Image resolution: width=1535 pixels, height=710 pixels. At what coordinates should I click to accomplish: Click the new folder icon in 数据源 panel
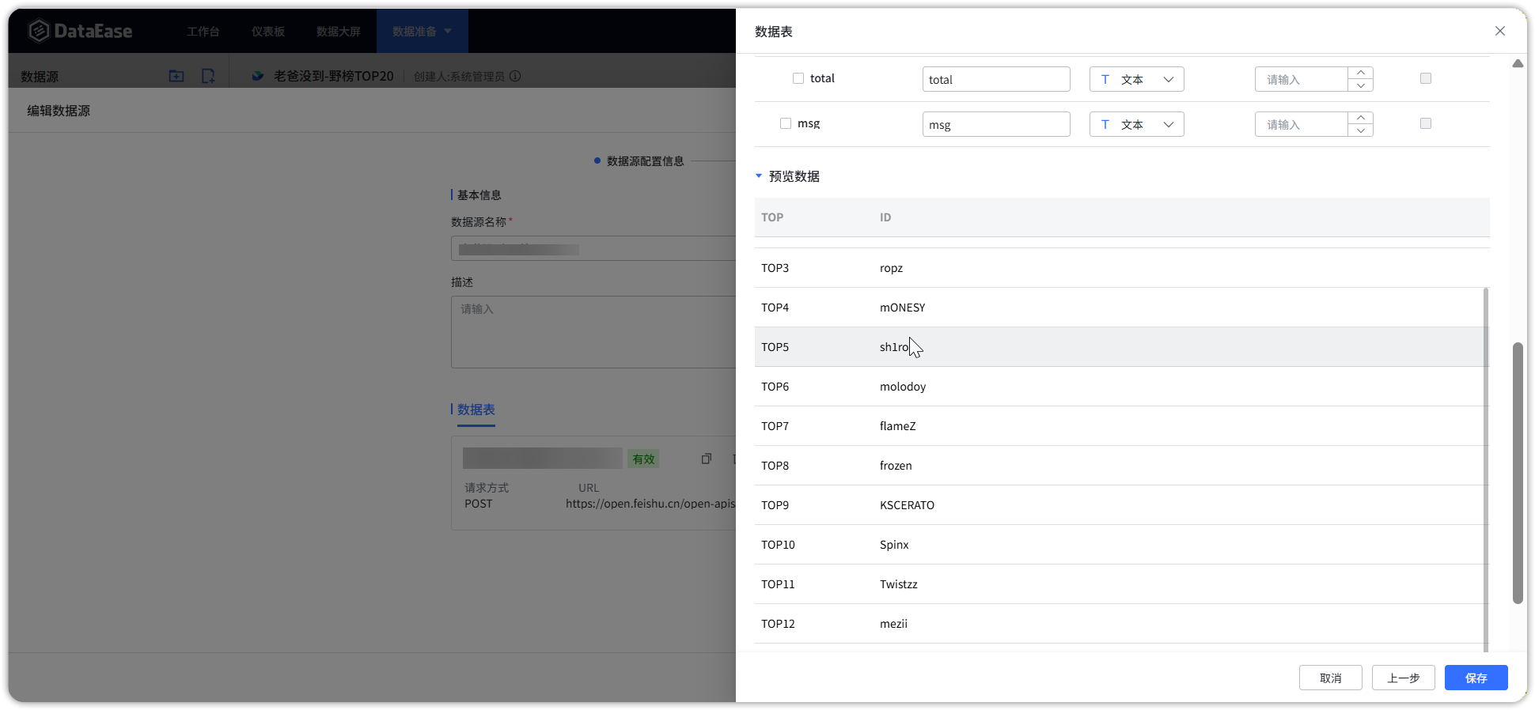[x=176, y=76]
